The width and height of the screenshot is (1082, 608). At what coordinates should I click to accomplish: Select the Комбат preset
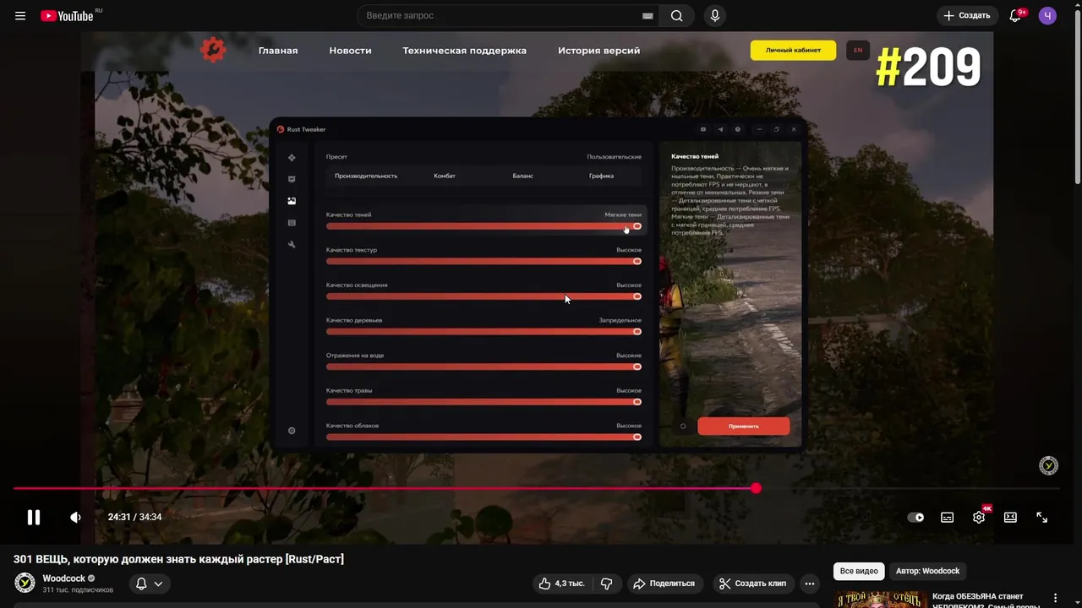coord(445,176)
